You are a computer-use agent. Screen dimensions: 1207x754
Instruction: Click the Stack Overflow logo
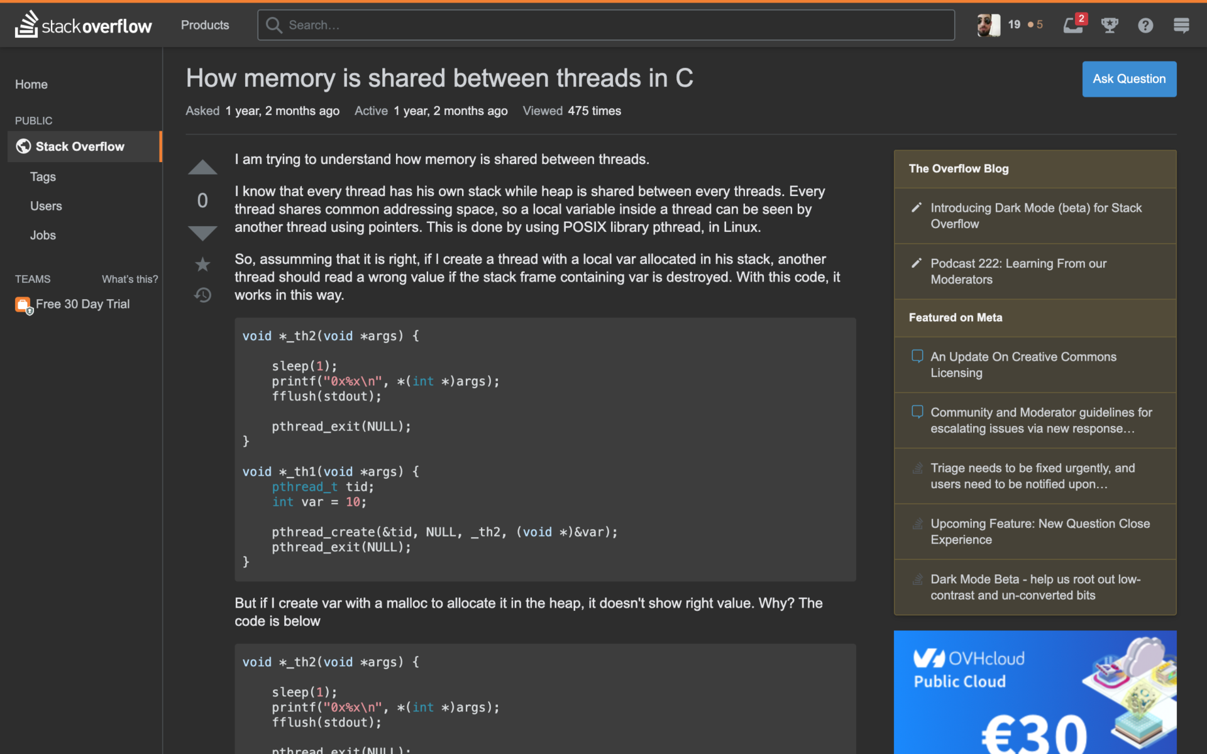click(82, 25)
